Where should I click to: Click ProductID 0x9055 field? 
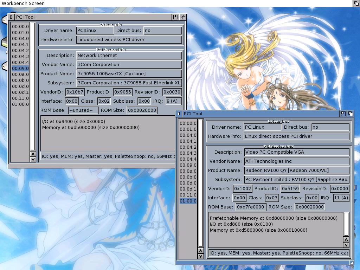click(123, 92)
